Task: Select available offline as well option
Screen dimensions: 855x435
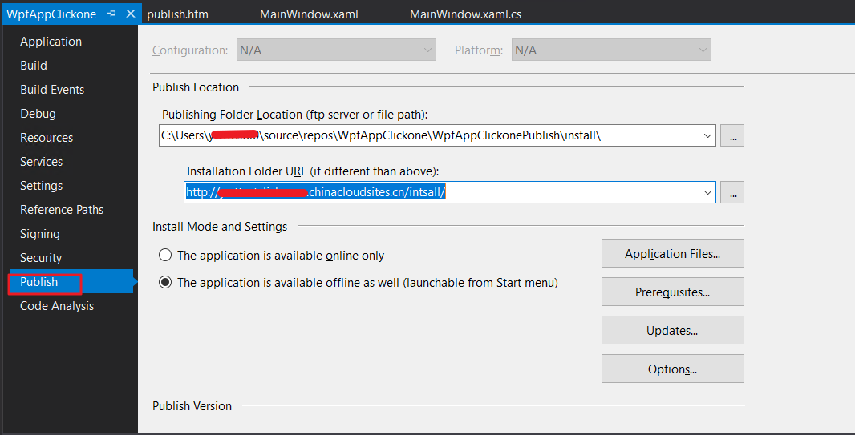Action: [165, 283]
